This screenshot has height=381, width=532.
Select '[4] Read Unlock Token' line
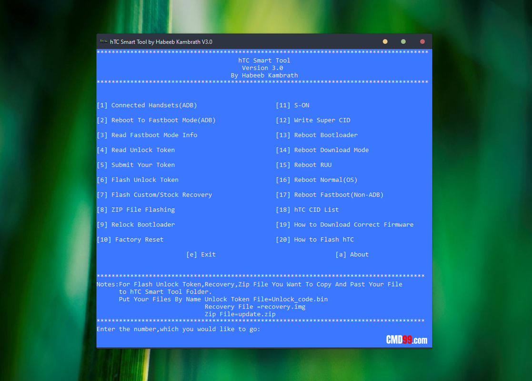[x=136, y=150]
